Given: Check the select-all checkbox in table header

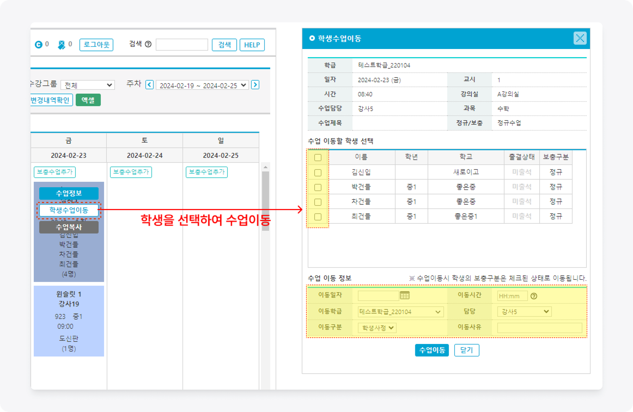Looking at the screenshot, I should point(318,157).
